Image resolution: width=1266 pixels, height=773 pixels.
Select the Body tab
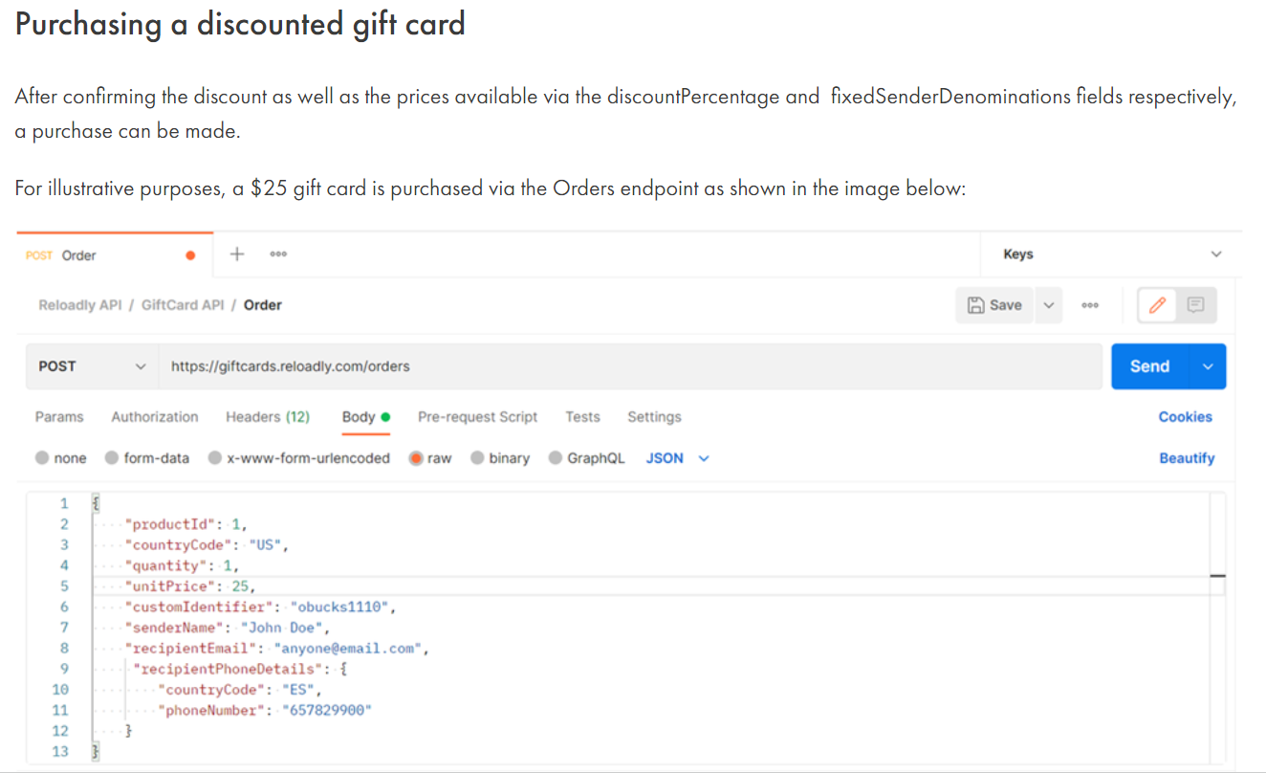click(366, 417)
